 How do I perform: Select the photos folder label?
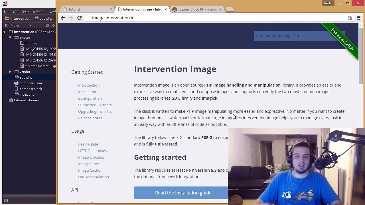pyautogui.click(x=25, y=38)
